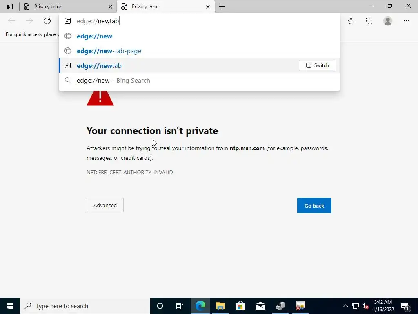Viewport: 418px width, 314px height.
Task: Show hidden system tray icons
Action: click(345, 306)
